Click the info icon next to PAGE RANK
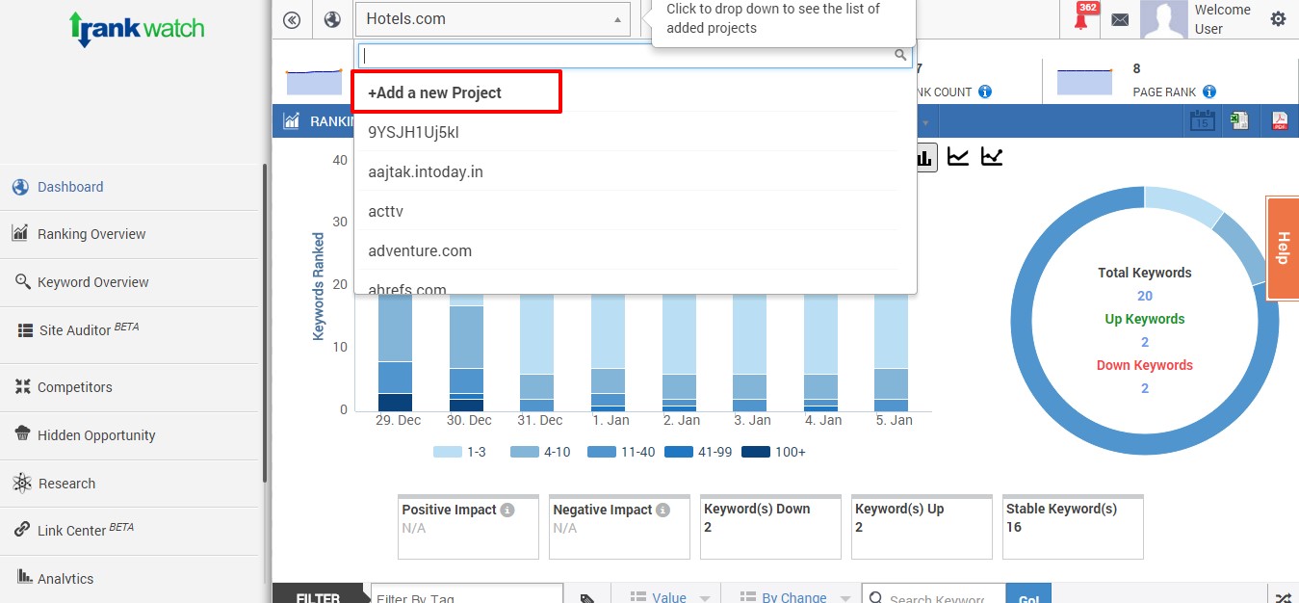Viewport: 1299px width, 603px height. tap(1209, 92)
